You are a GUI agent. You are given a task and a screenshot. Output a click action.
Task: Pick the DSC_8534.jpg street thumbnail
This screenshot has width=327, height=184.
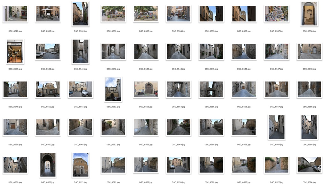click(179, 13)
